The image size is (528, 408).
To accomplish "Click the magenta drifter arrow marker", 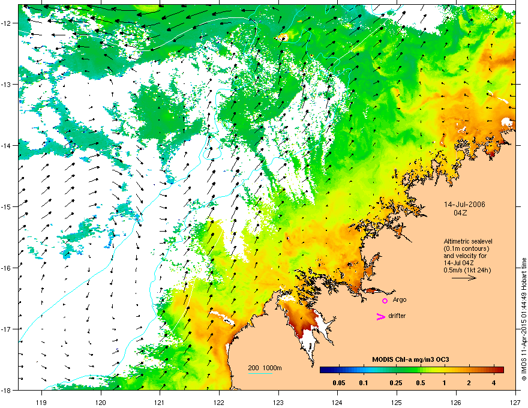I will [x=380, y=316].
